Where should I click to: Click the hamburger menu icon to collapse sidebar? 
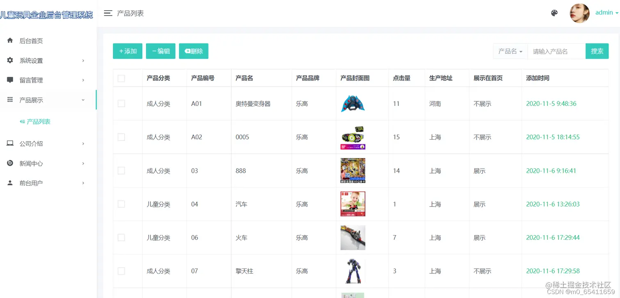click(108, 13)
